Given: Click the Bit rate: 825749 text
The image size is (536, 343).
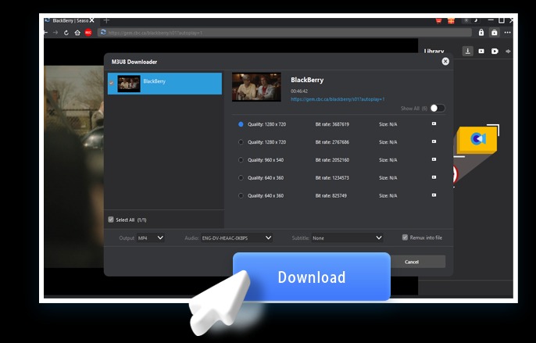Looking at the screenshot, I should pos(331,195).
